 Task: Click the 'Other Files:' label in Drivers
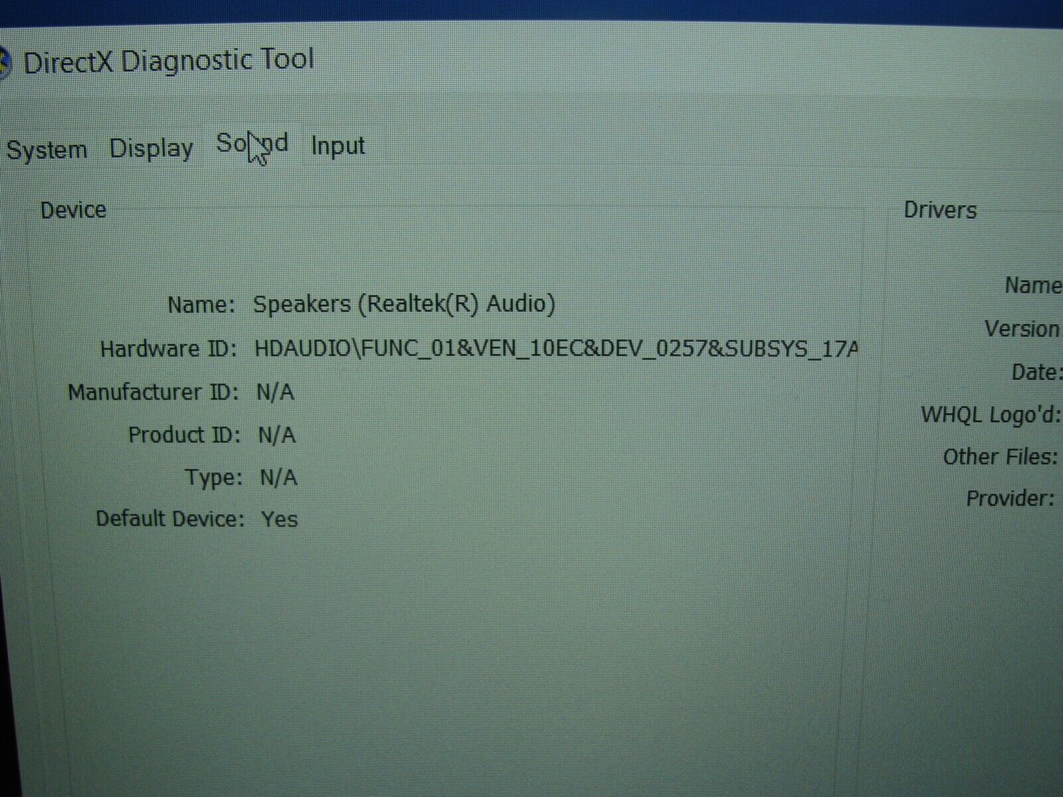[1000, 457]
